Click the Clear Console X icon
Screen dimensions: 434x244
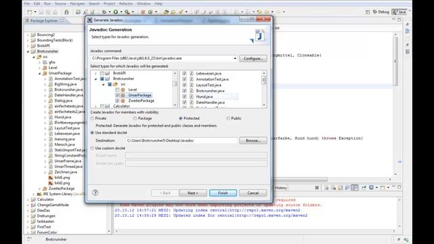coord(317,188)
